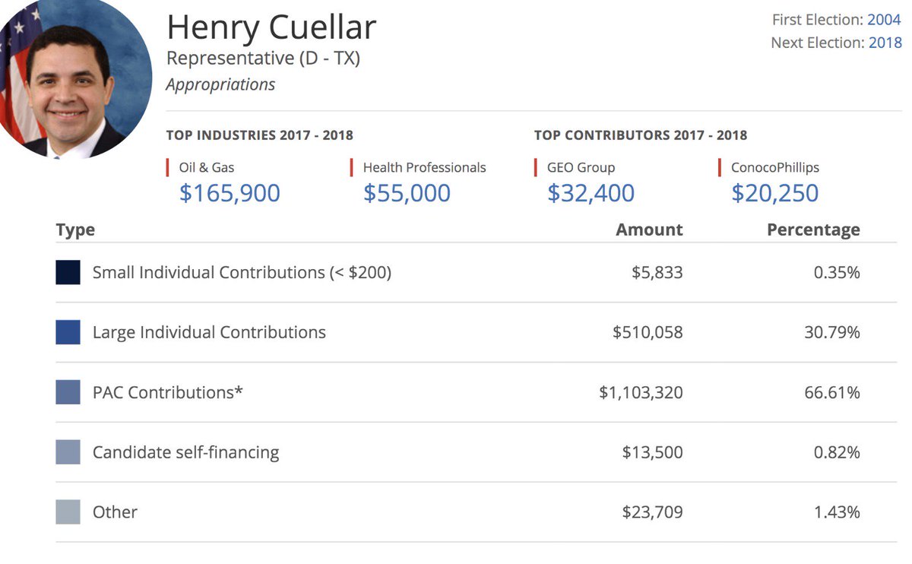This screenshot has width=912, height=564.
Task: Click the Appropriations committee text
Action: pyautogui.click(x=220, y=84)
